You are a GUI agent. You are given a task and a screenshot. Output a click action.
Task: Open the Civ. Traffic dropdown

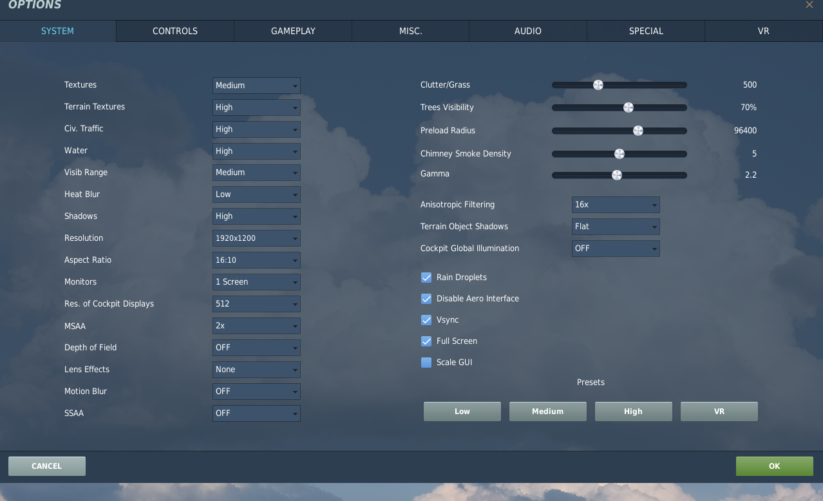[x=256, y=129]
